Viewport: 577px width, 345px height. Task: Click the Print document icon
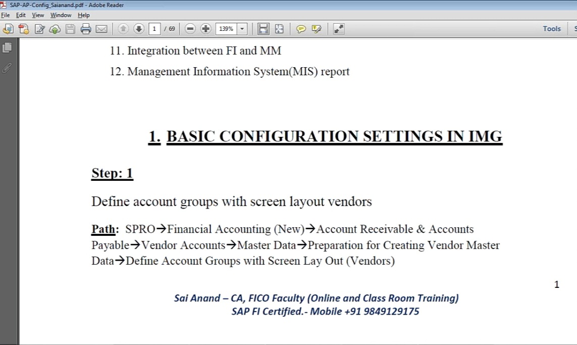pyautogui.click(x=86, y=29)
